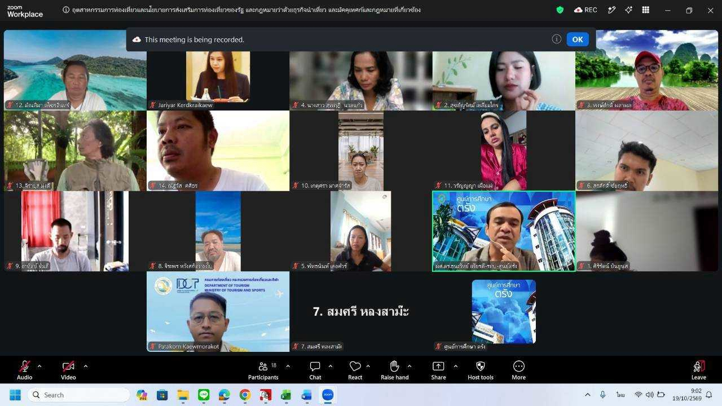Expand the Chat options arrow
Image resolution: width=722 pixels, height=406 pixels.
click(330, 366)
